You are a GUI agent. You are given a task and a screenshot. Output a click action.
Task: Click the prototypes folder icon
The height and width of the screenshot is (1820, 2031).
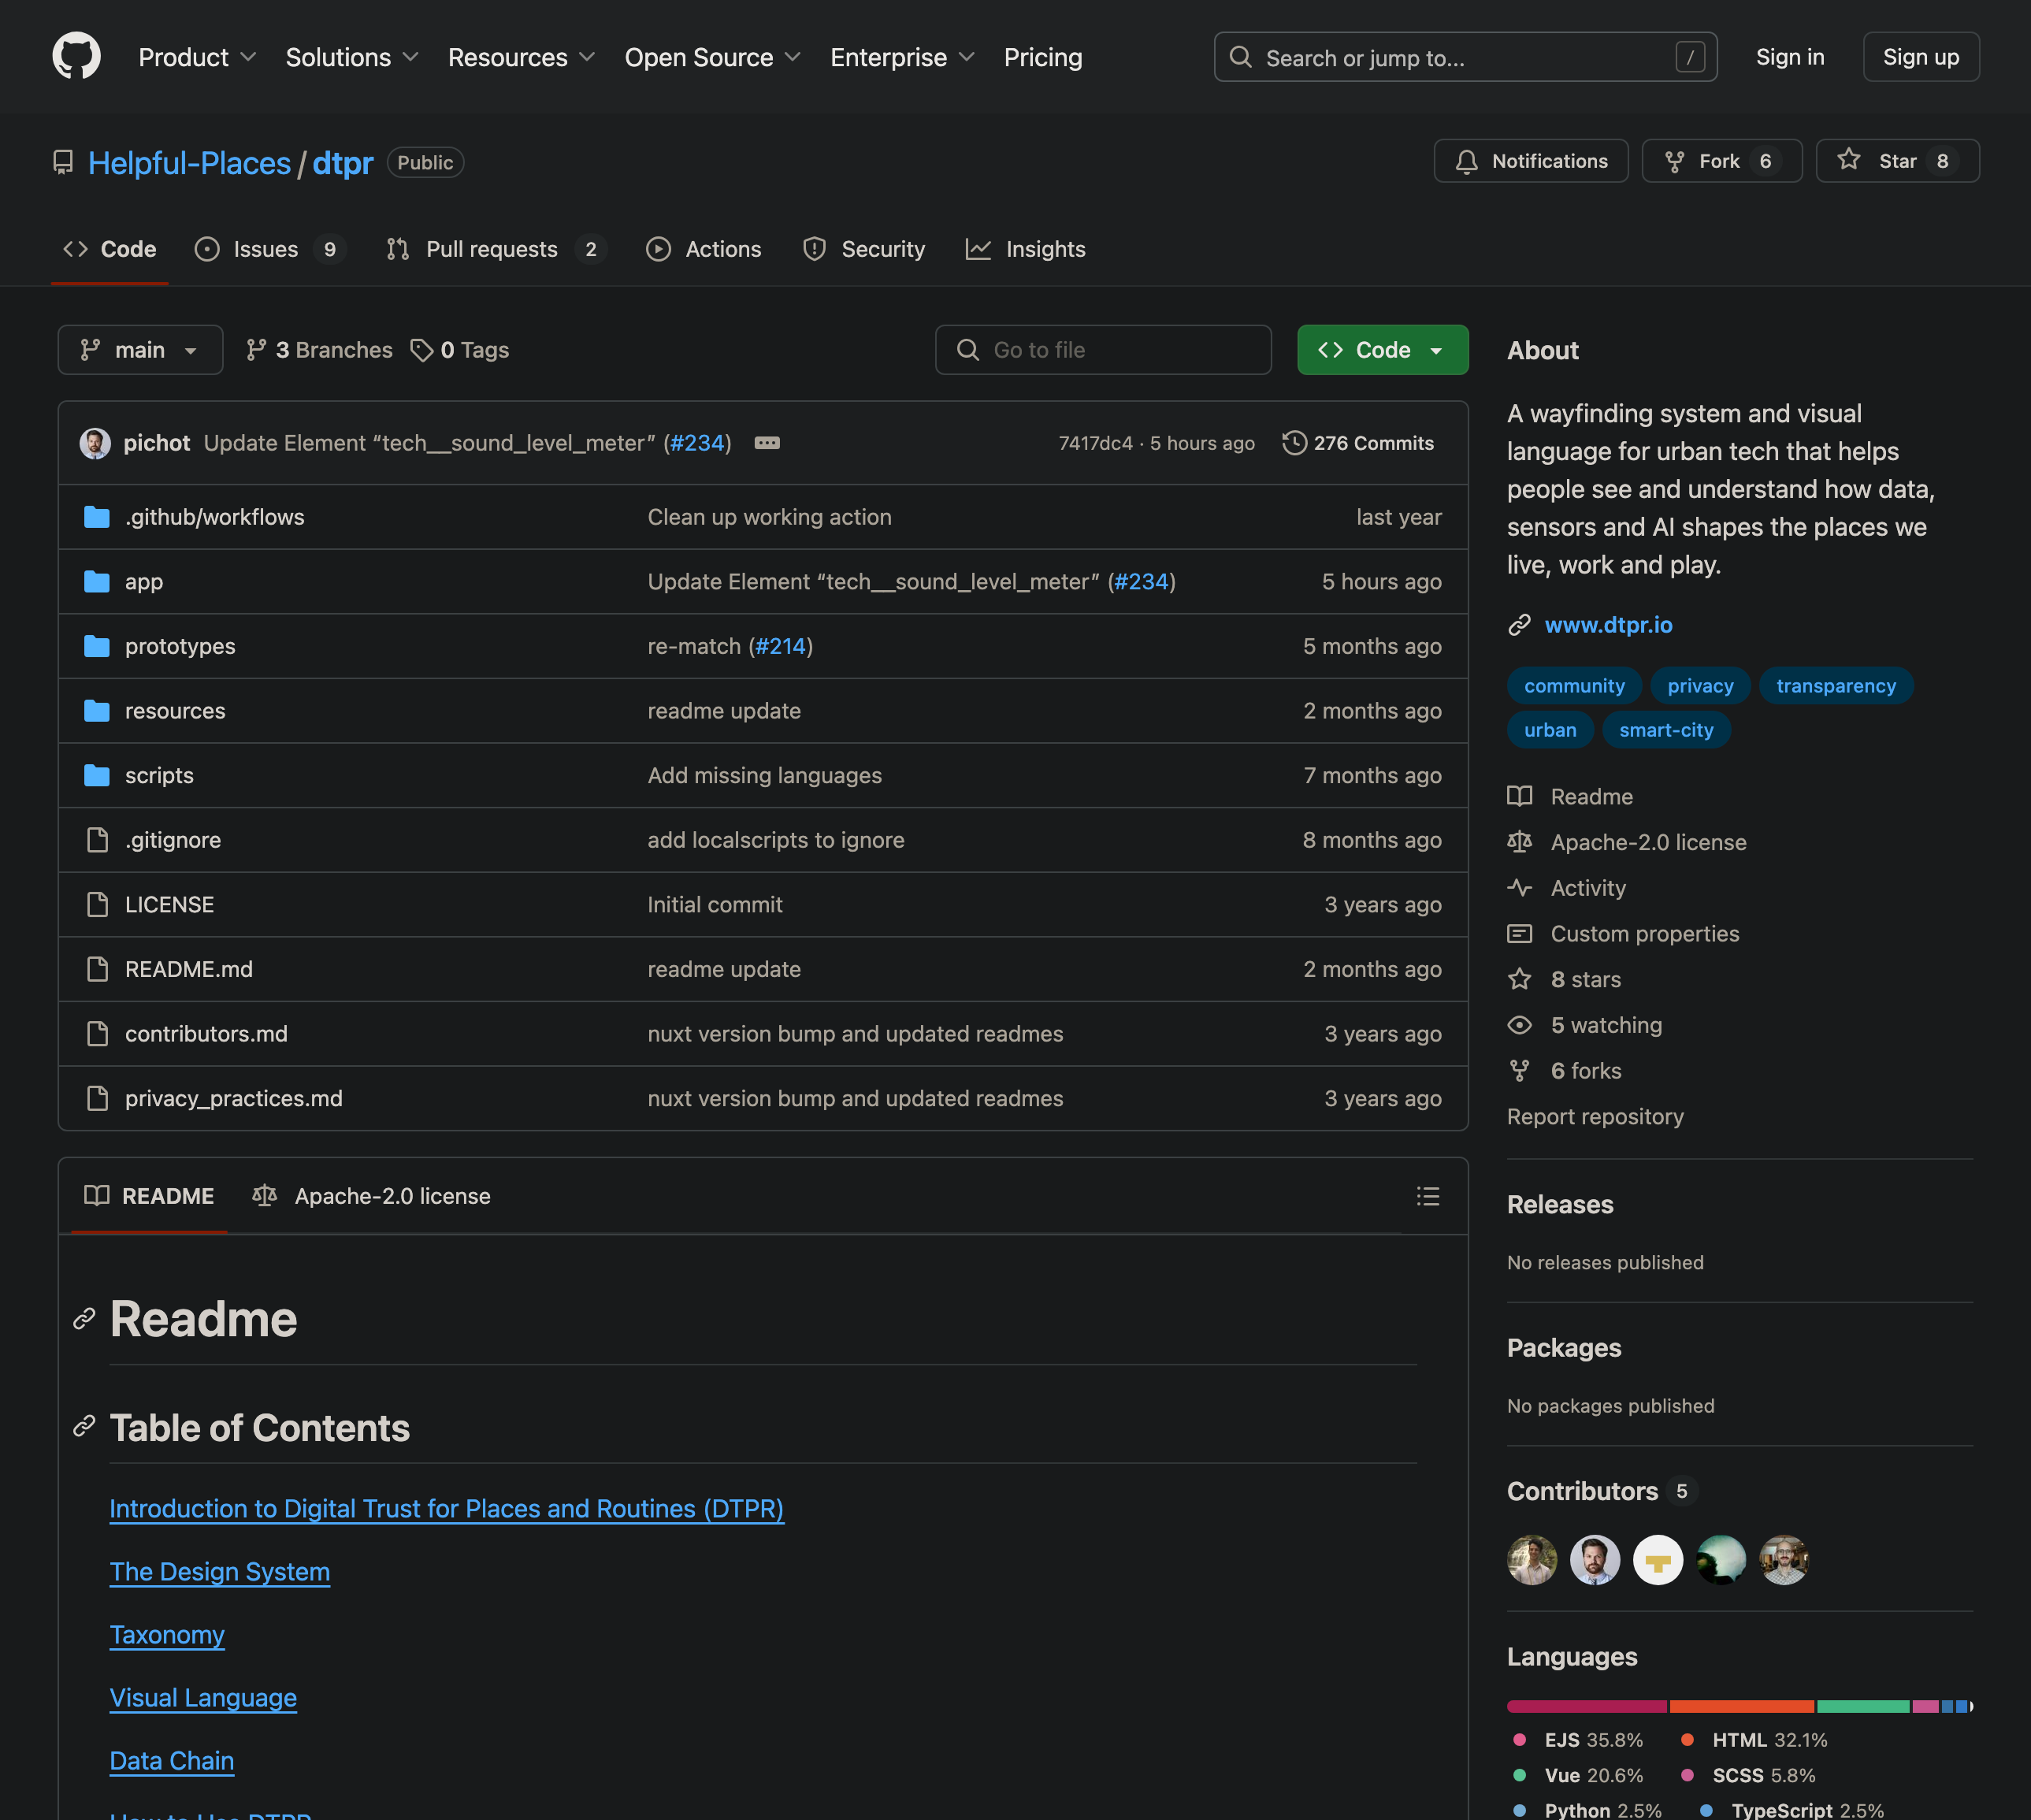97,646
